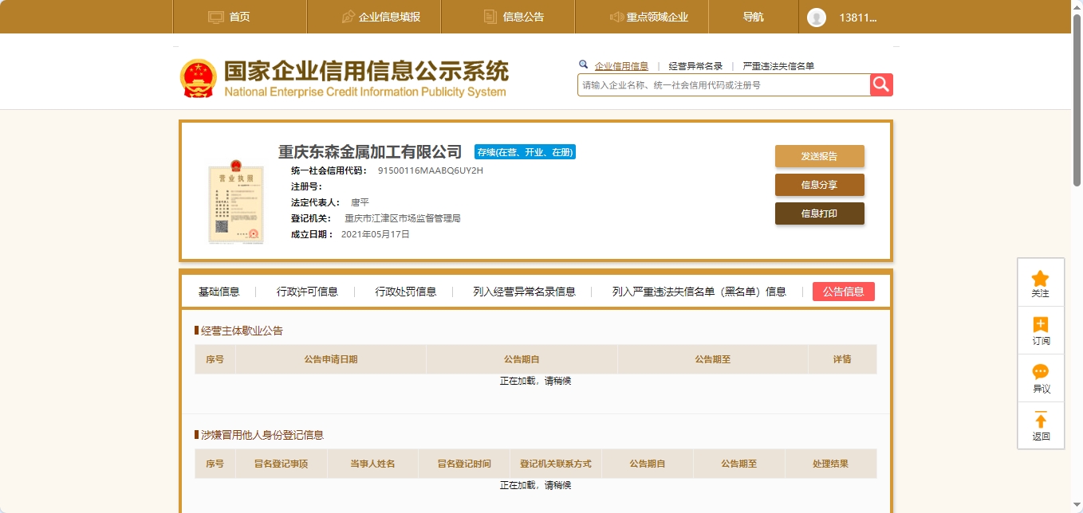Image resolution: width=1083 pixels, height=513 pixels.
Task: Click the enterprise name search input field
Action: pos(723,85)
